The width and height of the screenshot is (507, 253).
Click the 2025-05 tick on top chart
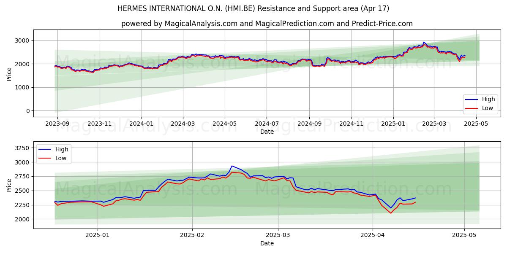tap(477, 124)
